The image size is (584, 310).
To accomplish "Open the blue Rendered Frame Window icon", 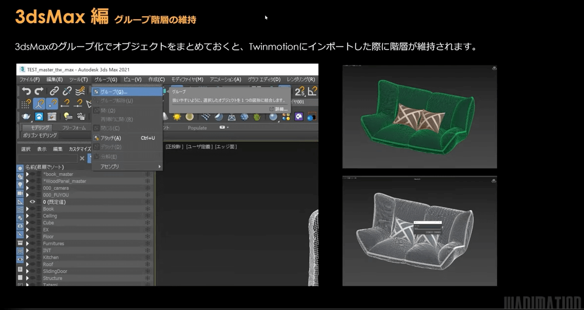I will pyautogui.click(x=39, y=117).
